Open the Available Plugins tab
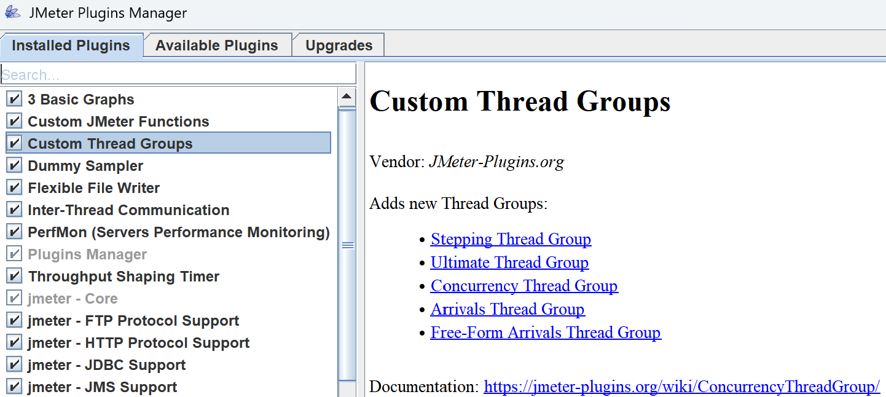Image resolution: width=886 pixels, height=397 pixels. pyautogui.click(x=217, y=45)
